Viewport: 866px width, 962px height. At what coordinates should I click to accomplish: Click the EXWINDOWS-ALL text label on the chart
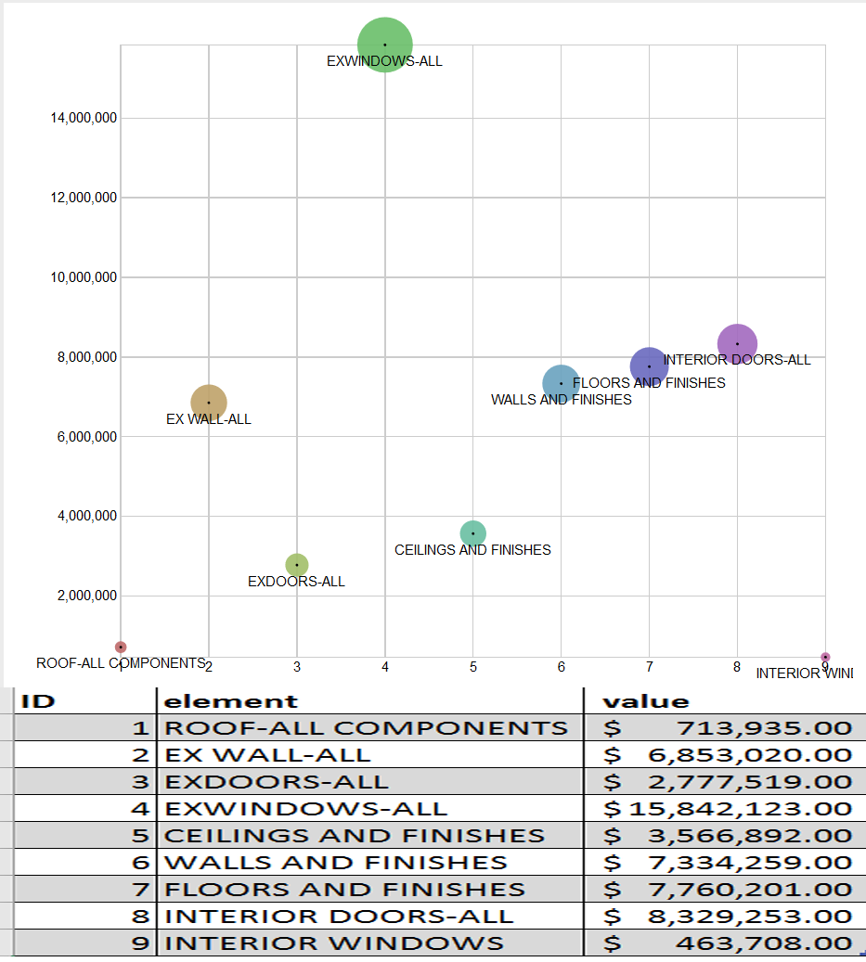tap(384, 62)
